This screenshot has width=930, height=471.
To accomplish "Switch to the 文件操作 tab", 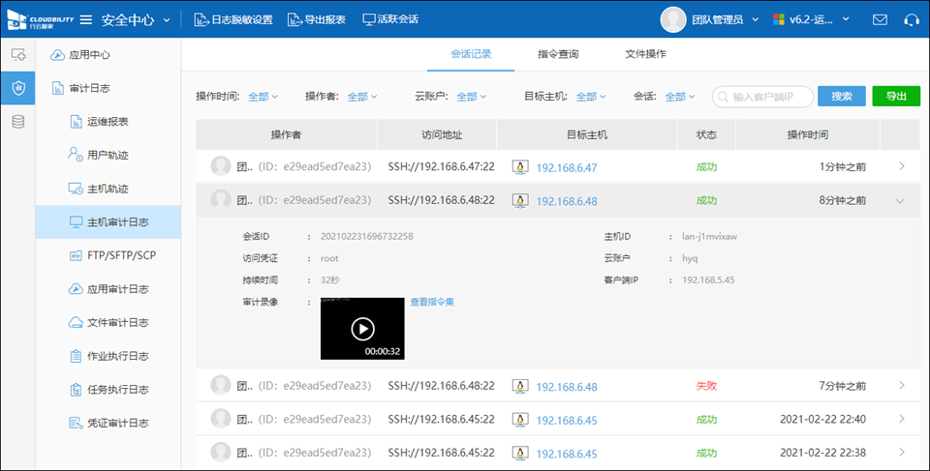I will pos(645,54).
